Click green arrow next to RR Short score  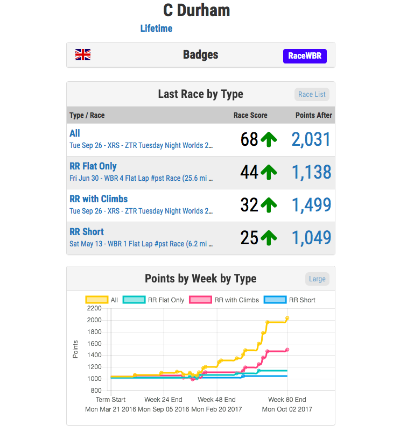(x=269, y=238)
